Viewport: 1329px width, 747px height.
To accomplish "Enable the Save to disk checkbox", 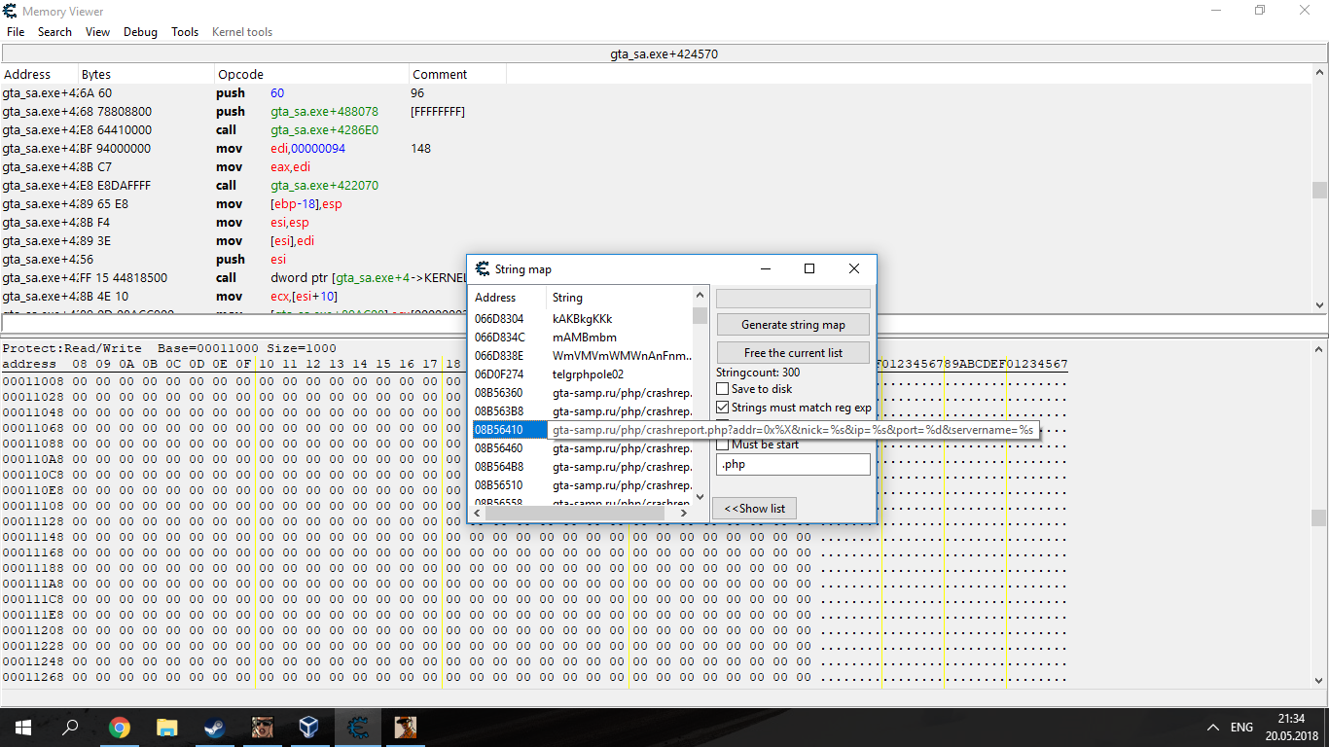I will click(723, 389).
